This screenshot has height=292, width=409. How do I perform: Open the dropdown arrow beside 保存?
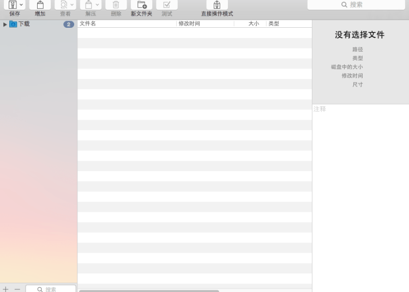tap(21, 5)
